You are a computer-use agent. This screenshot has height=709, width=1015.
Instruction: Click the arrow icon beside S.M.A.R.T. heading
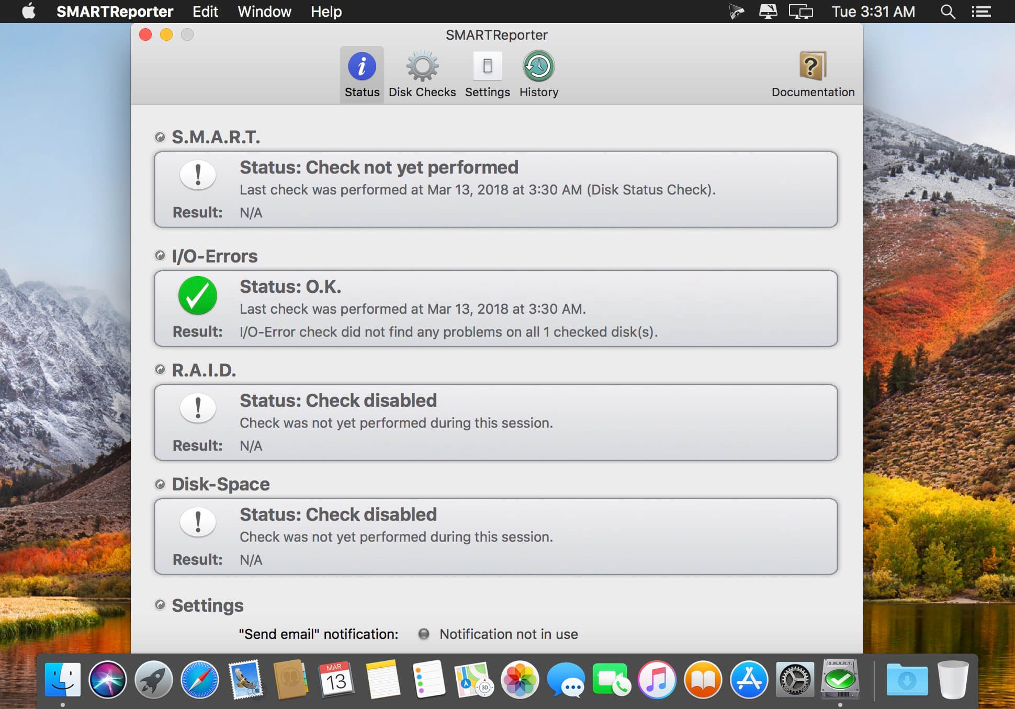[160, 137]
